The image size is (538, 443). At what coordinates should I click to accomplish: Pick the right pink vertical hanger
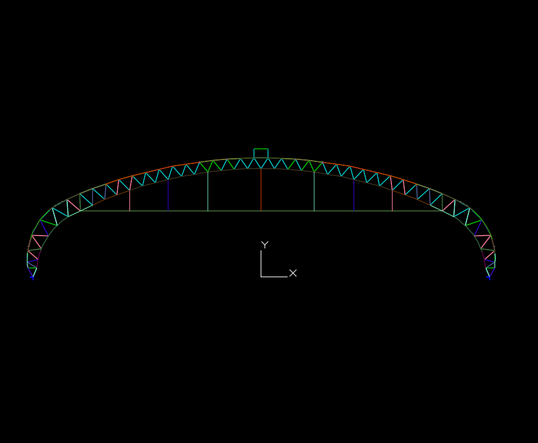click(x=392, y=200)
